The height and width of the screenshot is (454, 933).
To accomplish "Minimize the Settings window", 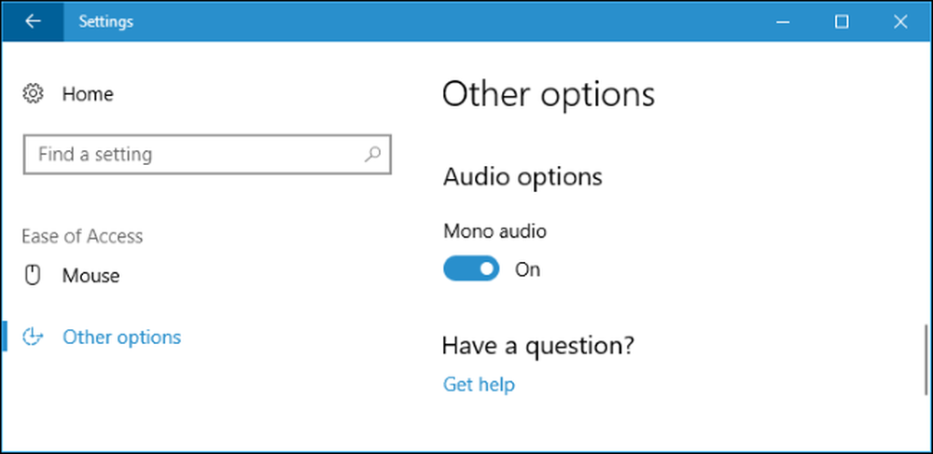I will (783, 22).
